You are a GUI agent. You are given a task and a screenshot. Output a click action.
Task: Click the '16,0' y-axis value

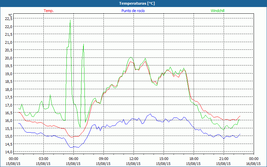click(9, 120)
